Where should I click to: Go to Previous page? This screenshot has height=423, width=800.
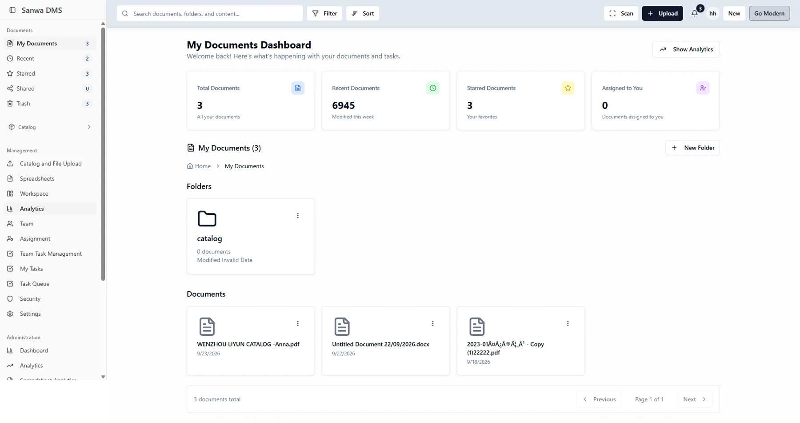[599, 399]
